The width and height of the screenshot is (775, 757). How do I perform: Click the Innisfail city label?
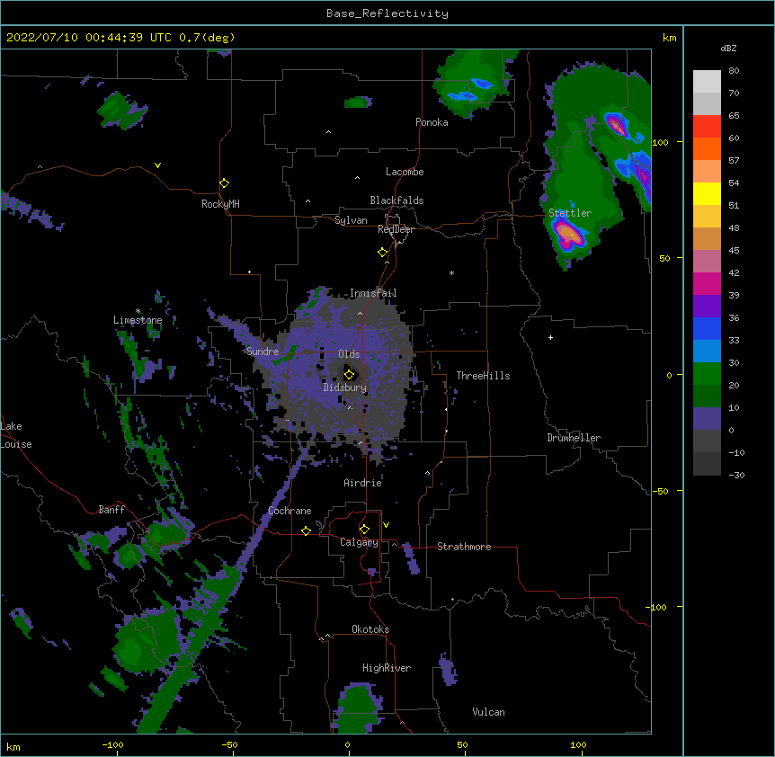[x=373, y=293]
